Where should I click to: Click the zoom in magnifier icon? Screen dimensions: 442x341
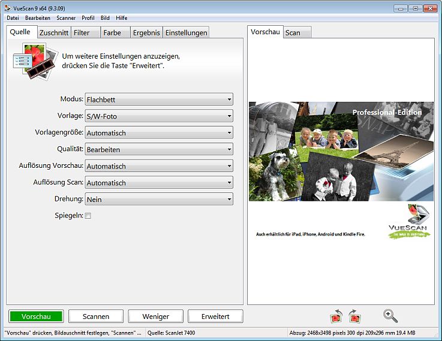pyautogui.click(x=390, y=316)
